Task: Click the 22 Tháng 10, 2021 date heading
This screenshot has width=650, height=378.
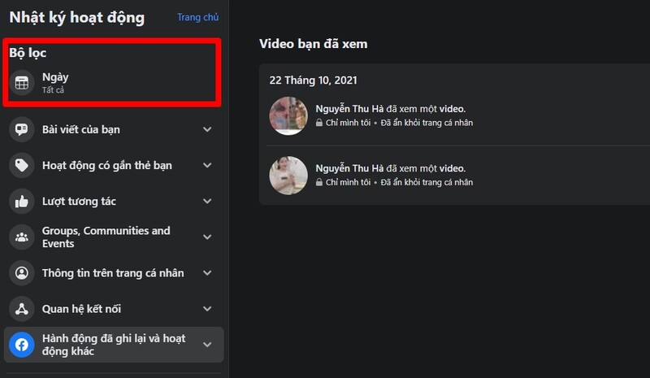Action: (313, 80)
